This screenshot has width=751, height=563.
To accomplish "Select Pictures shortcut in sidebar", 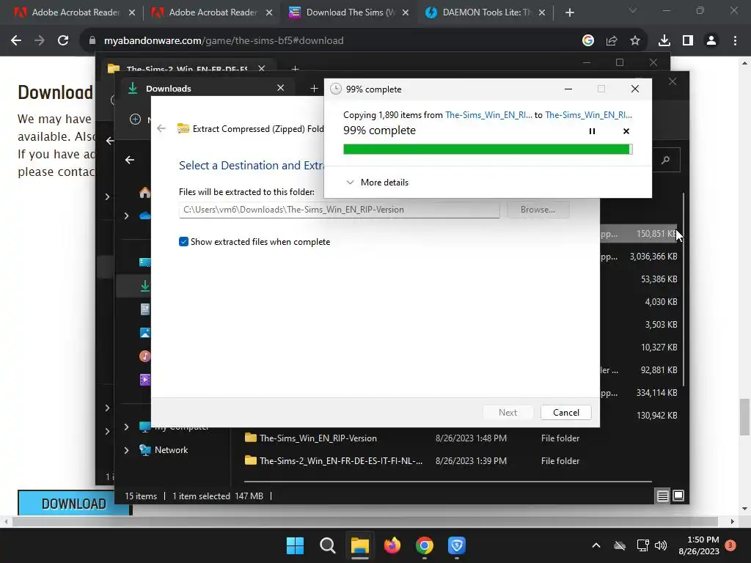I will coord(144,333).
